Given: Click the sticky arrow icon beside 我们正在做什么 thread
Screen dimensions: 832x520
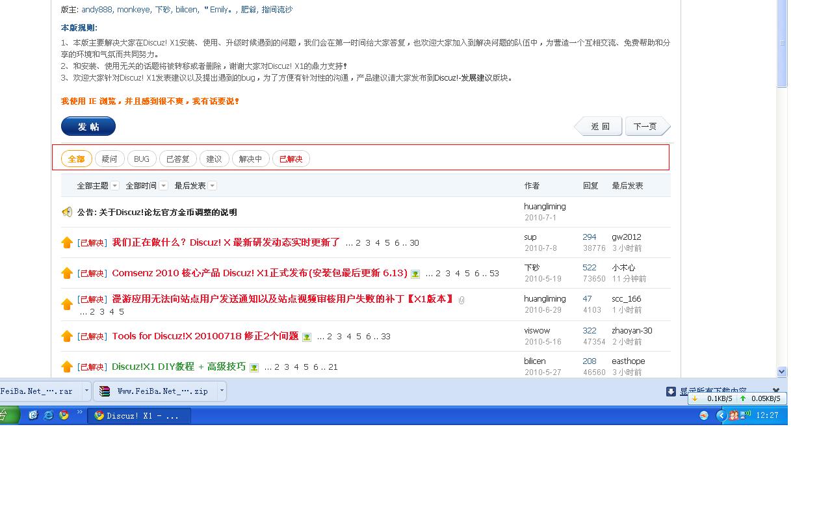Looking at the screenshot, I should pyautogui.click(x=67, y=242).
